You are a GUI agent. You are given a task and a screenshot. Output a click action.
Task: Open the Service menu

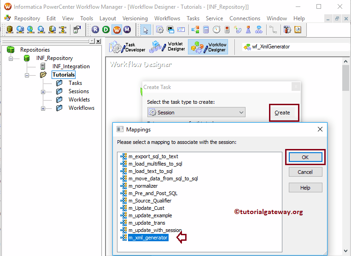pos(215,18)
